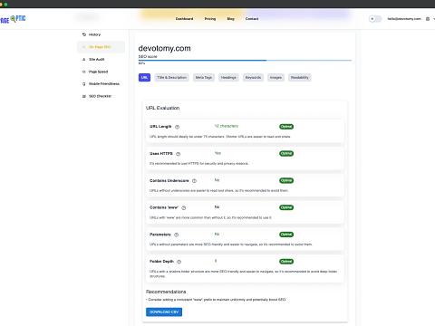Show the Folder Depth help tooltip icon

pos(179,262)
